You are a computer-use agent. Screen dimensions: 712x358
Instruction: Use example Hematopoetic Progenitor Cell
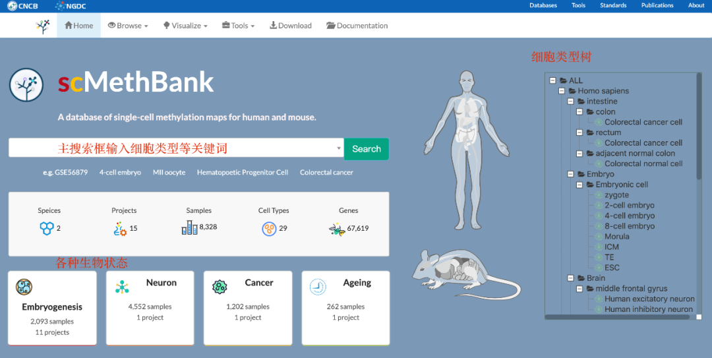[243, 173]
